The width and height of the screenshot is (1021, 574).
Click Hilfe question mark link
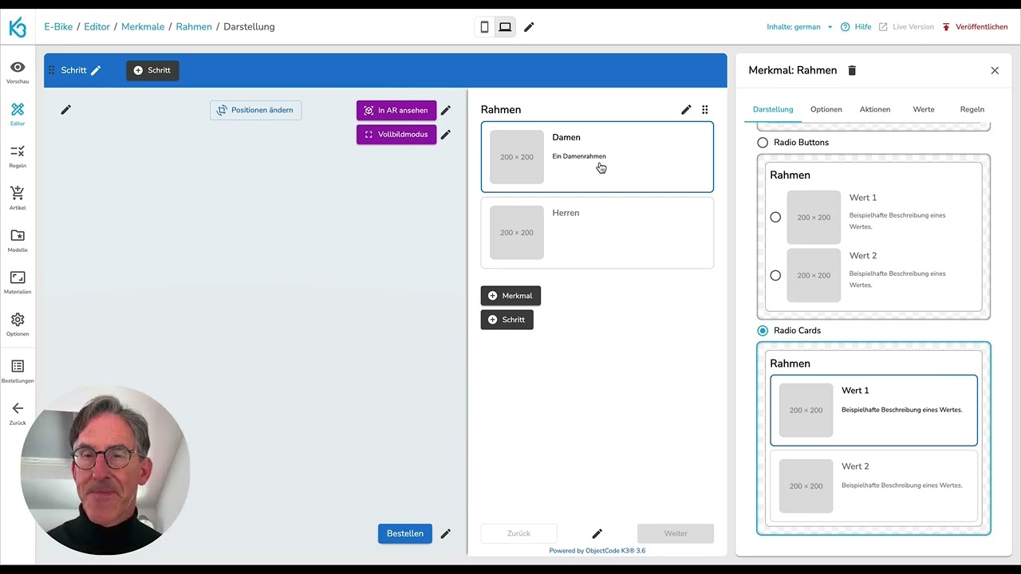[856, 27]
